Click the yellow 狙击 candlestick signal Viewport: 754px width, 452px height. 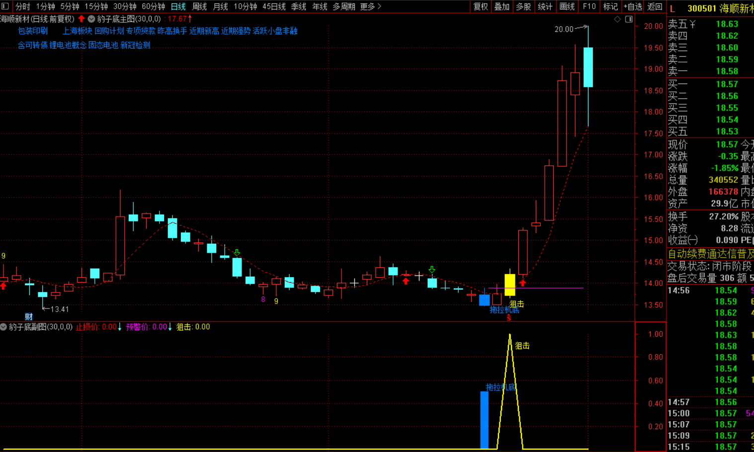coord(510,285)
